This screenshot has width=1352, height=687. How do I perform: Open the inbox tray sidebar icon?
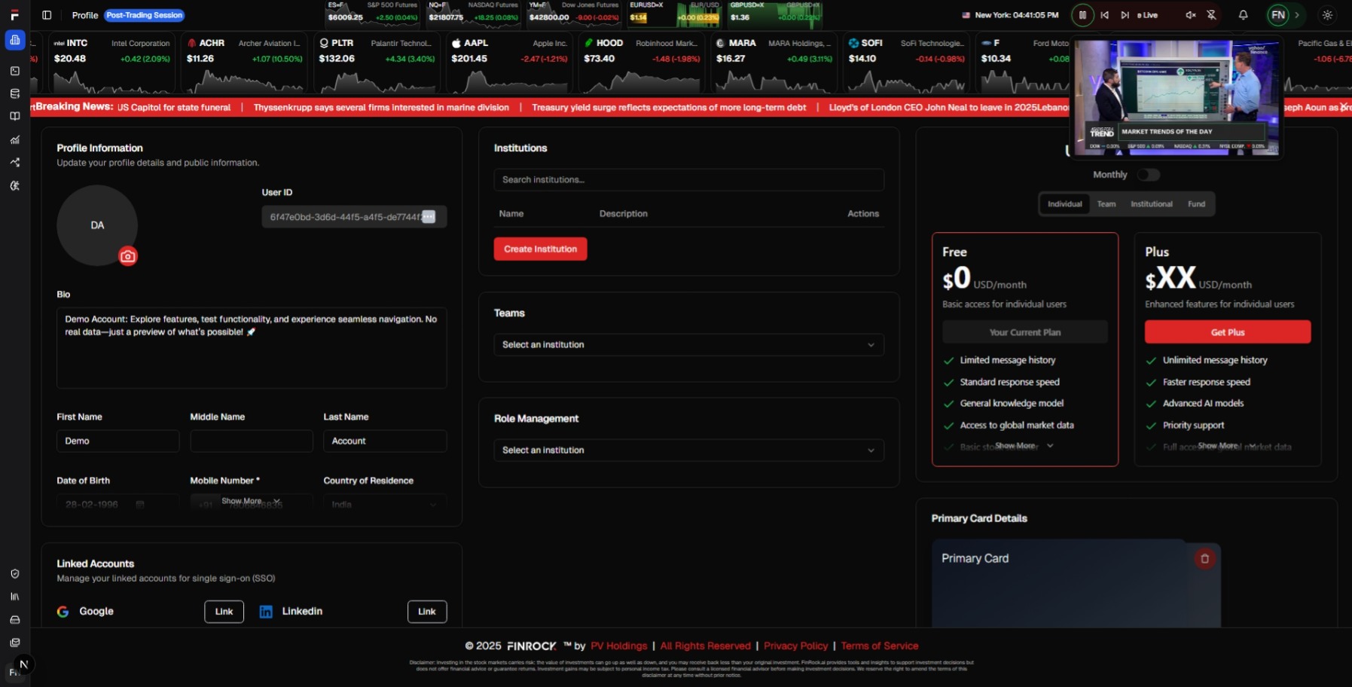tap(14, 620)
